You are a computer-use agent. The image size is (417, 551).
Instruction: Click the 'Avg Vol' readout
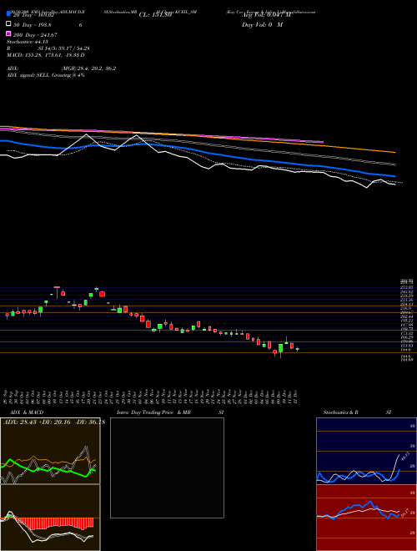coord(266,15)
